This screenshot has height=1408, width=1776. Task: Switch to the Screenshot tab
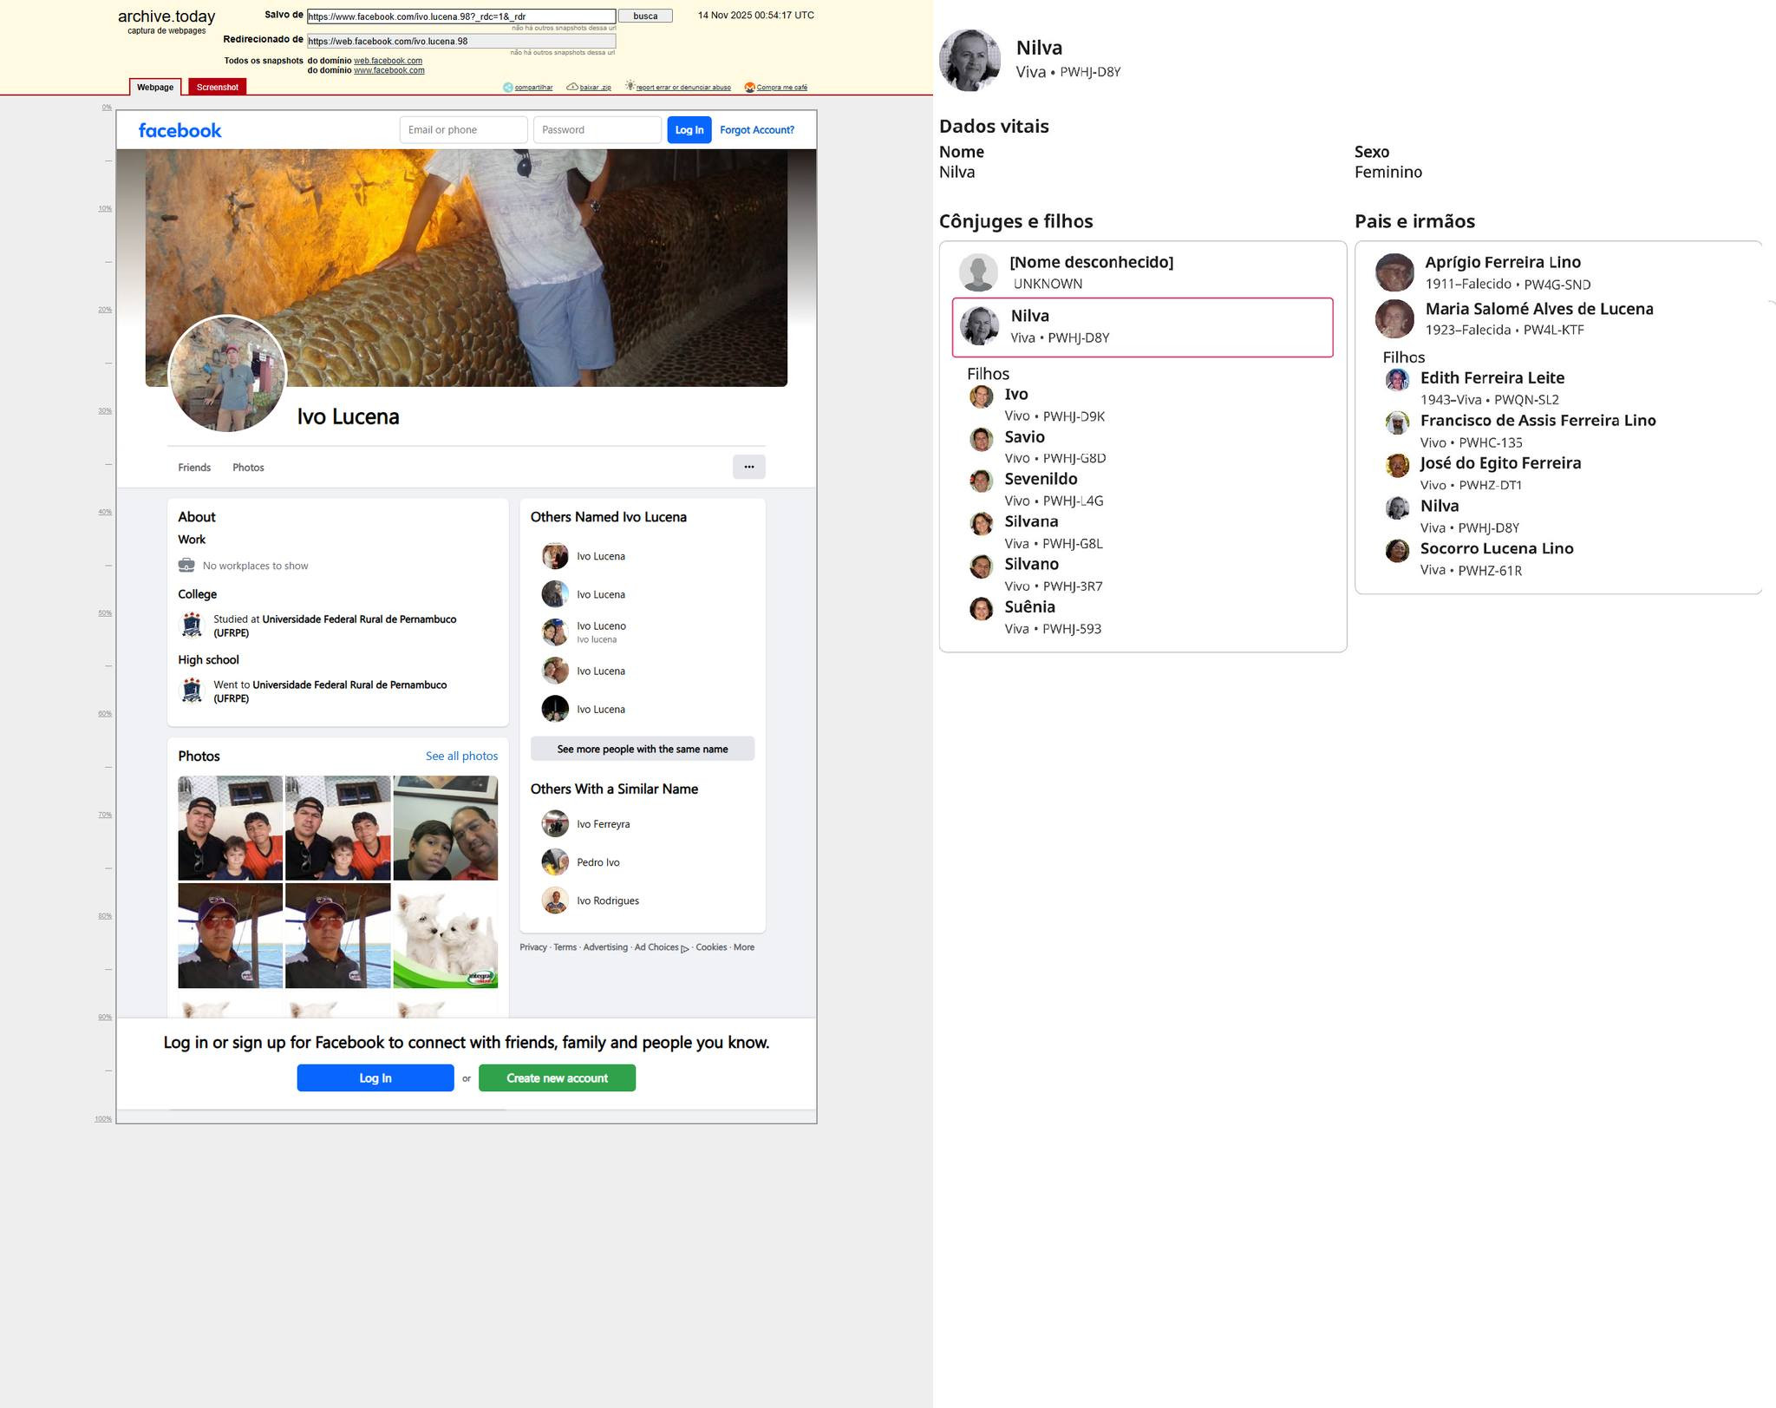coord(217,88)
